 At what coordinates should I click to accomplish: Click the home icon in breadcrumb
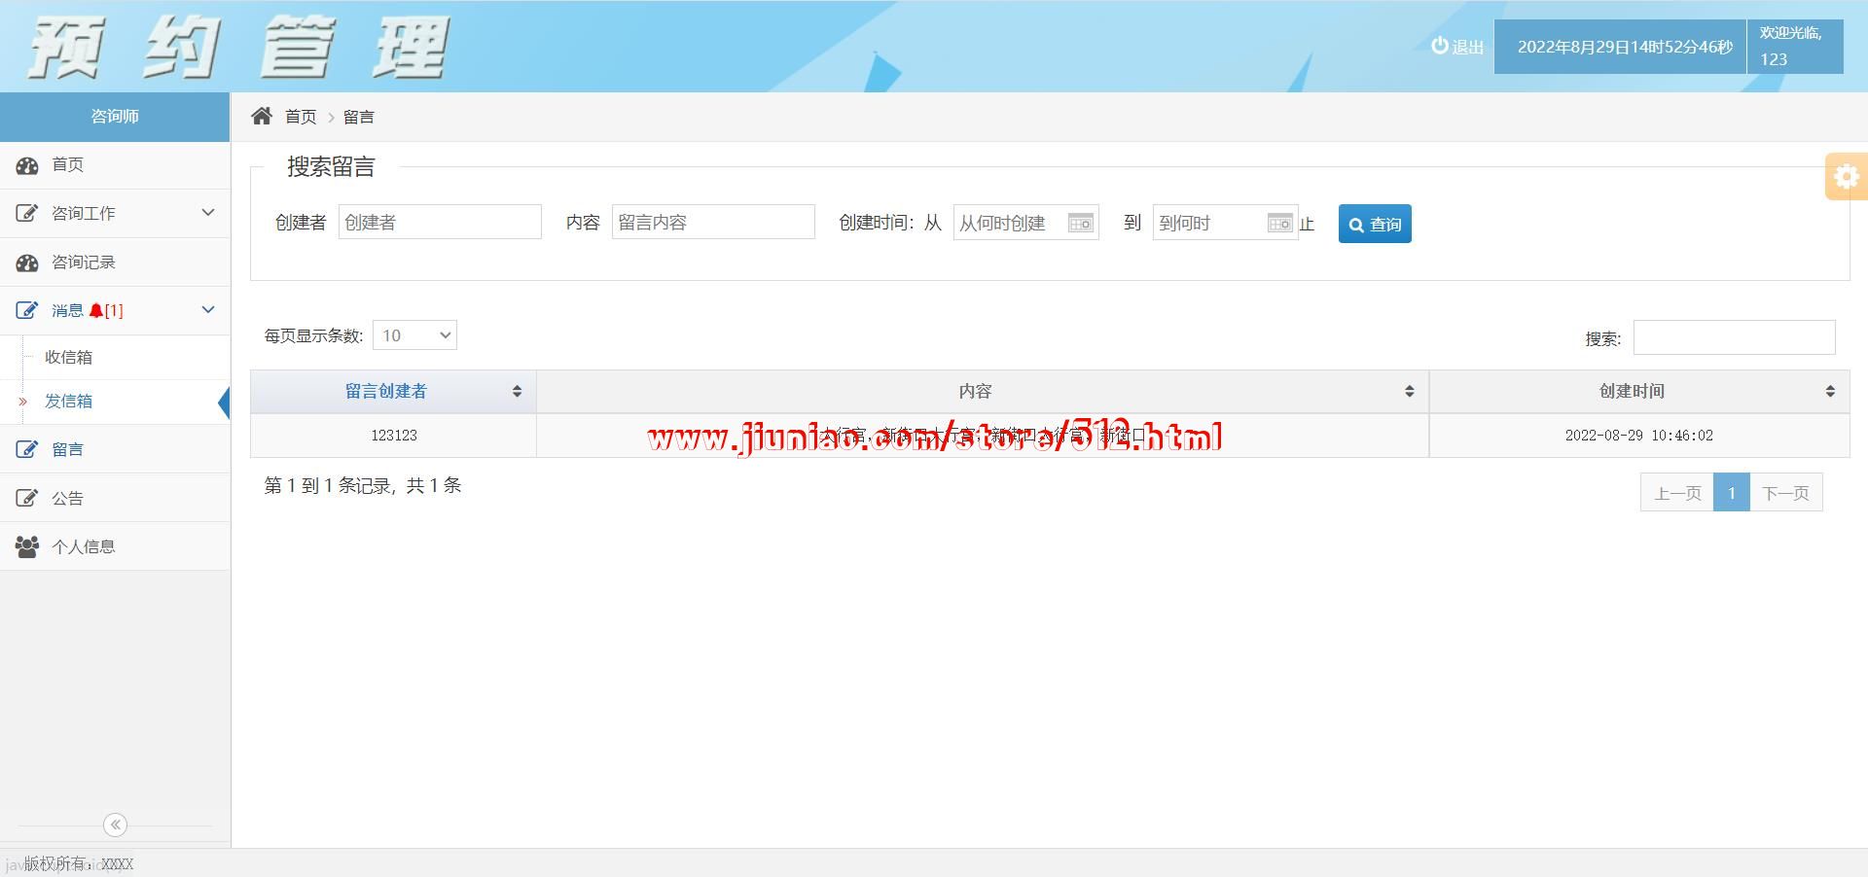(261, 117)
